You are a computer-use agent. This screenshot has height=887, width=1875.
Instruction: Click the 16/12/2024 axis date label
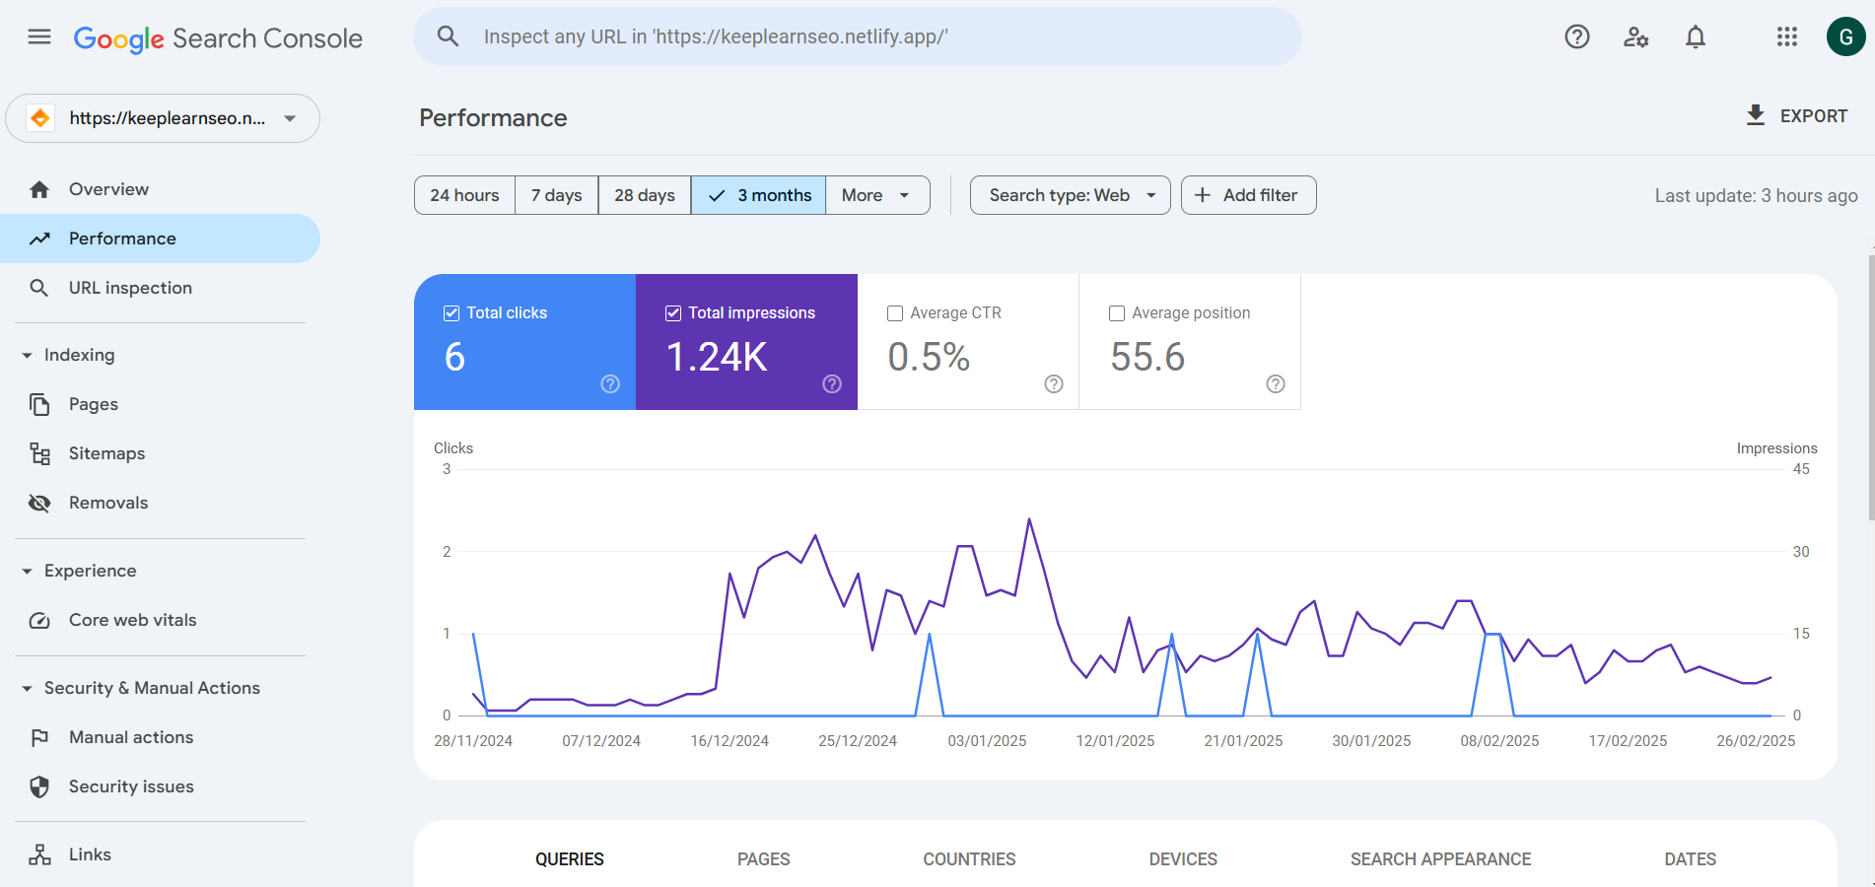729,741
